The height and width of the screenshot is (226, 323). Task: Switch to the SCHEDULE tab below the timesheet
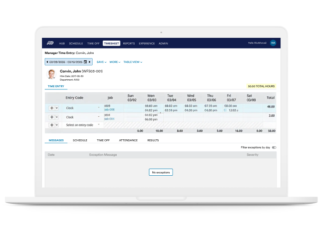coord(80,140)
